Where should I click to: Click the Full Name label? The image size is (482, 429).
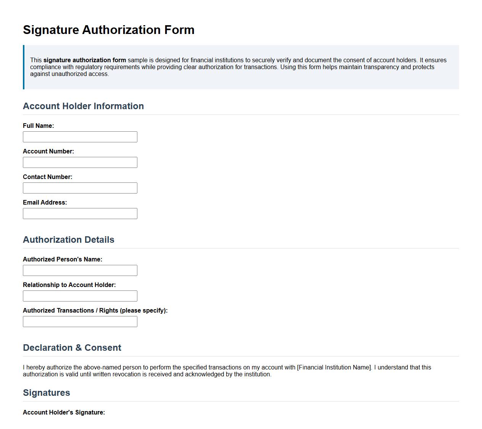click(39, 126)
